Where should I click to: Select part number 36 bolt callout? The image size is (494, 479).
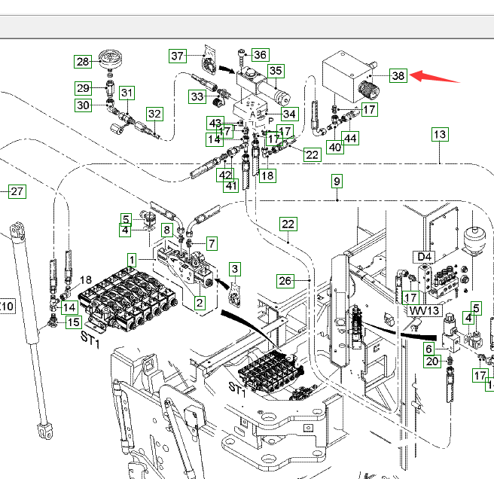coord(260,55)
